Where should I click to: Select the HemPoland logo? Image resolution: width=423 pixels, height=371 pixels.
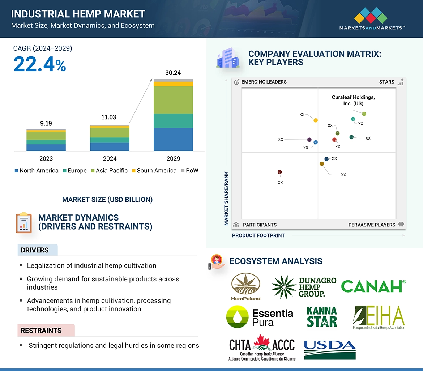[x=246, y=286]
